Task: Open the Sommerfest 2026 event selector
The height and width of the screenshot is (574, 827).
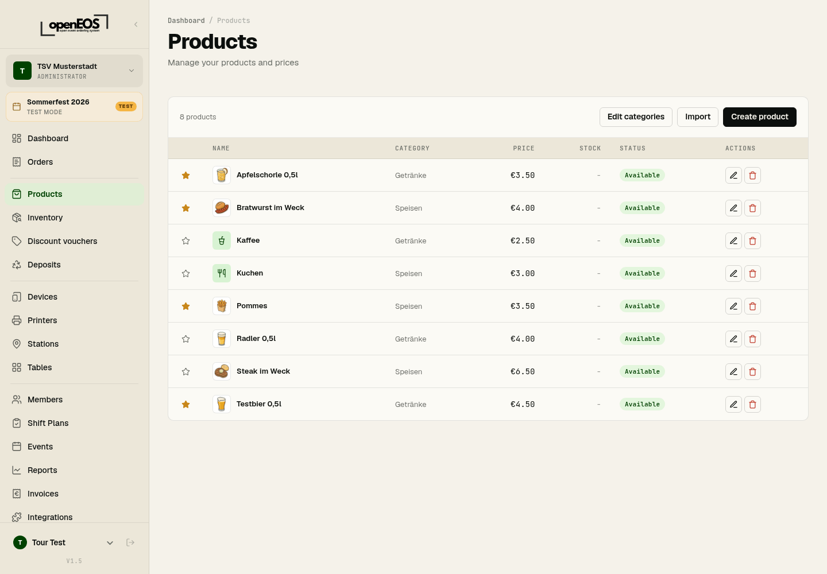Action: [x=74, y=107]
